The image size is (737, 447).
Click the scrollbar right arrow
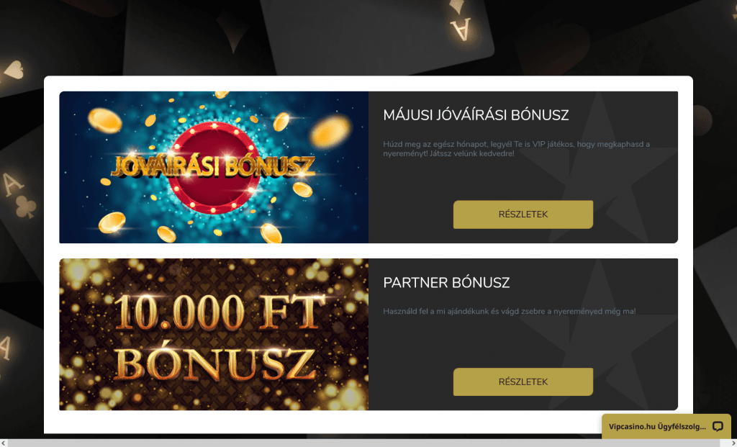(x=733, y=443)
